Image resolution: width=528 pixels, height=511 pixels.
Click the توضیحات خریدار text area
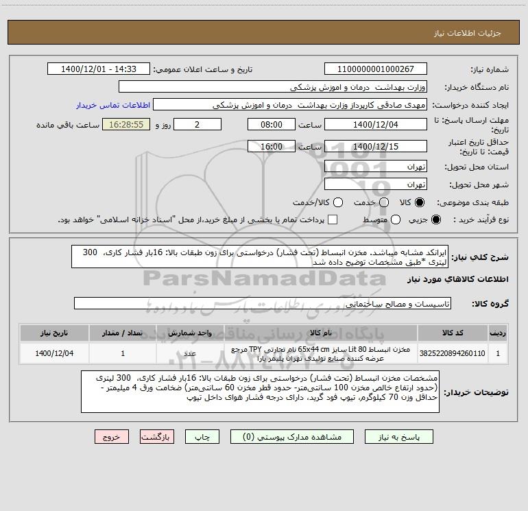point(260,392)
